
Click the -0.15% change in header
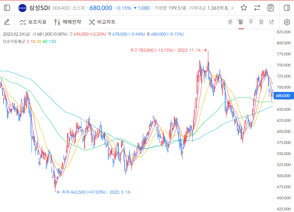coord(123,8)
